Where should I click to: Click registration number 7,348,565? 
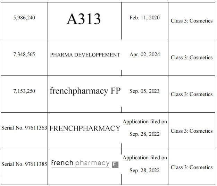[x=24, y=54]
